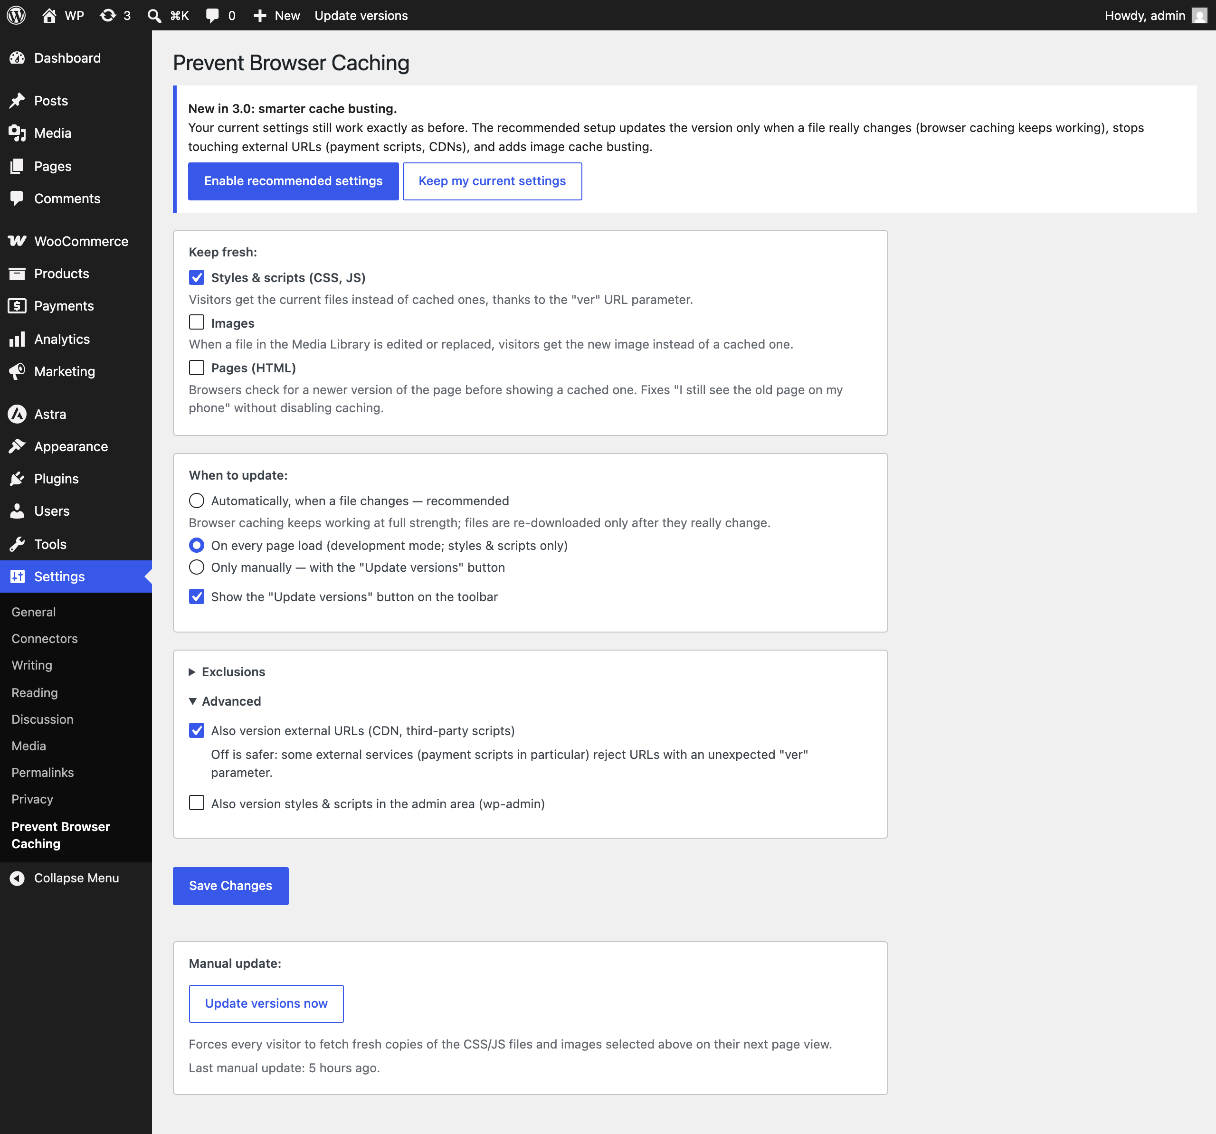The height and width of the screenshot is (1134, 1216).
Task: Click the Analytics bar chart icon
Action: pos(17,339)
